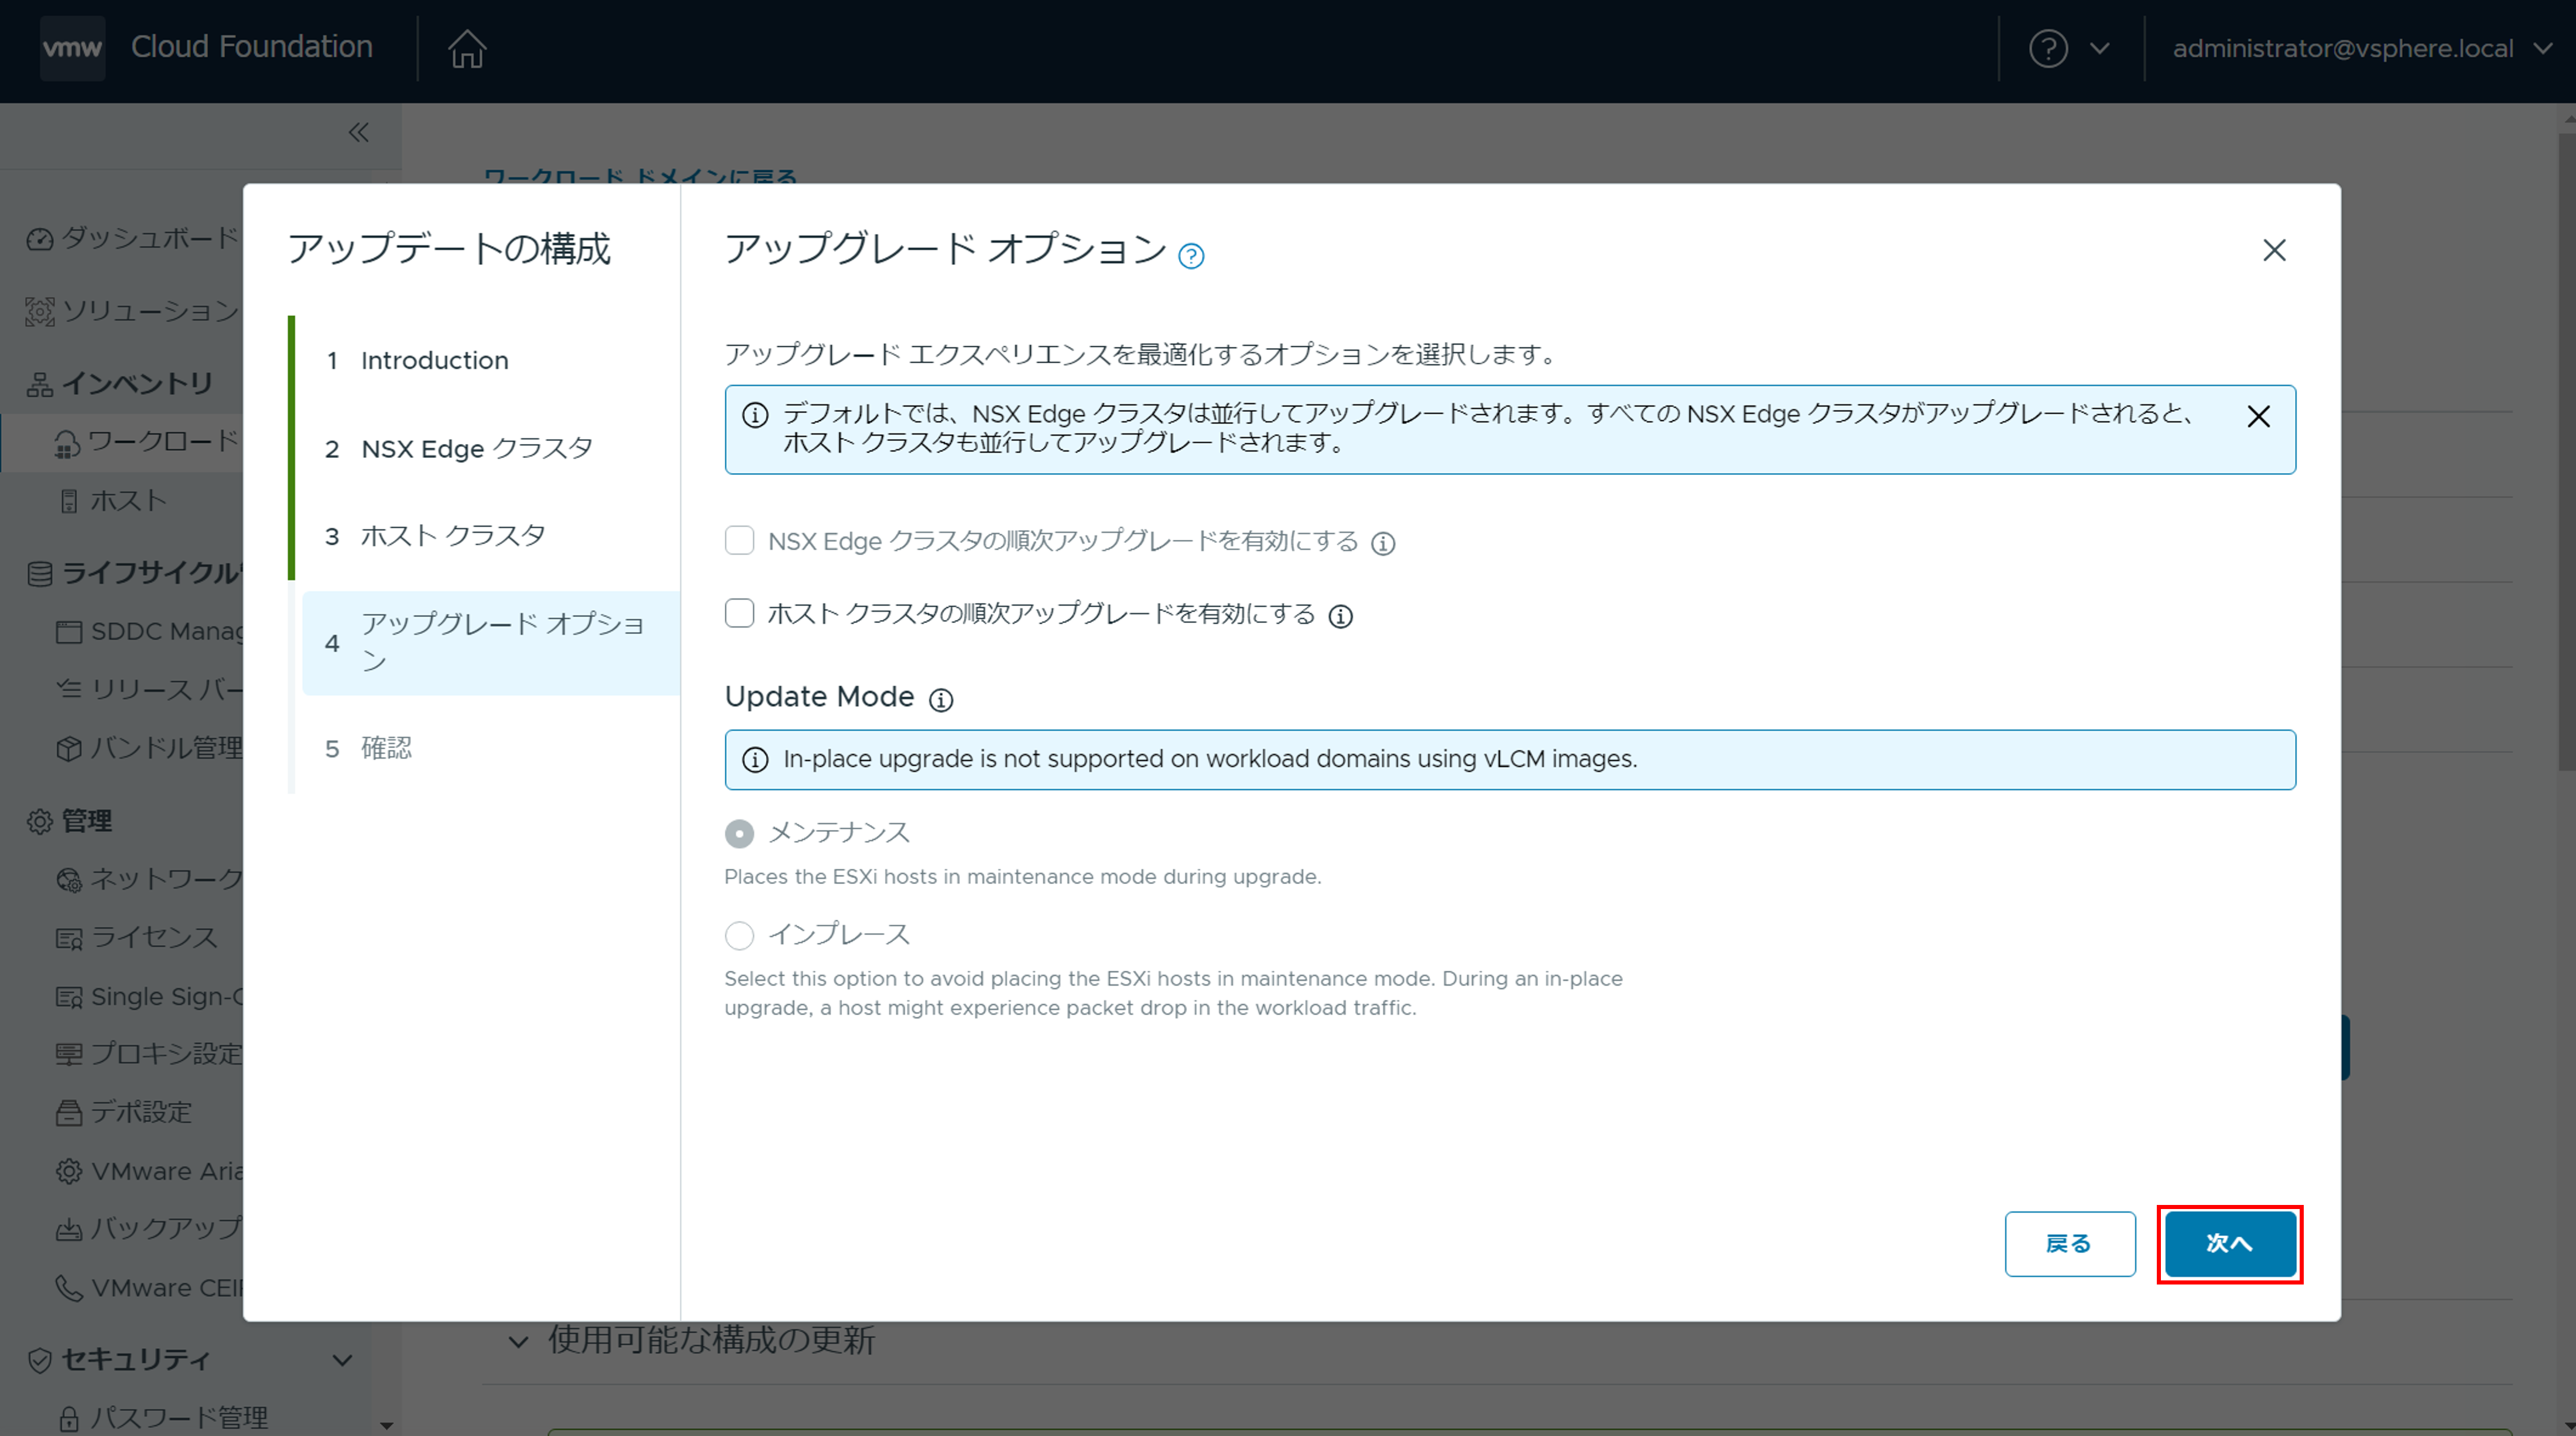Viewport: 2576px width, 1436px height.
Task: Click the ダッシュボード dashboard icon
Action: click(40, 240)
